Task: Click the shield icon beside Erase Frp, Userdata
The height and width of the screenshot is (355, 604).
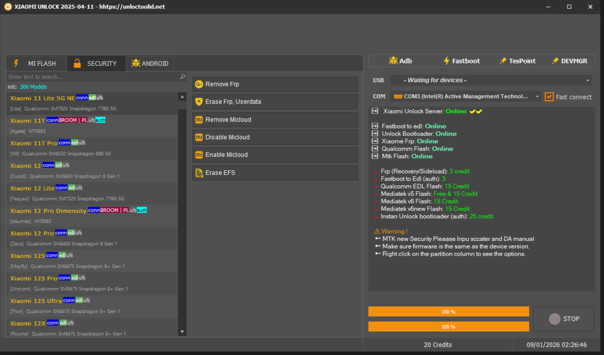Action: coord(199,102)
